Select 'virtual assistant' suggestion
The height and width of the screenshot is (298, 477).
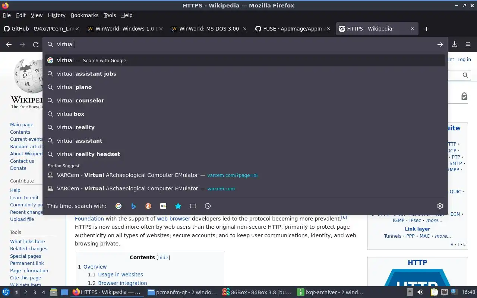coord(245,141)
